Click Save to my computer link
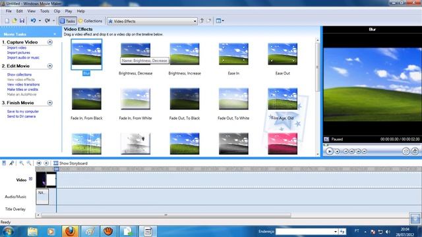422x237 pixels. pos(23,111)
